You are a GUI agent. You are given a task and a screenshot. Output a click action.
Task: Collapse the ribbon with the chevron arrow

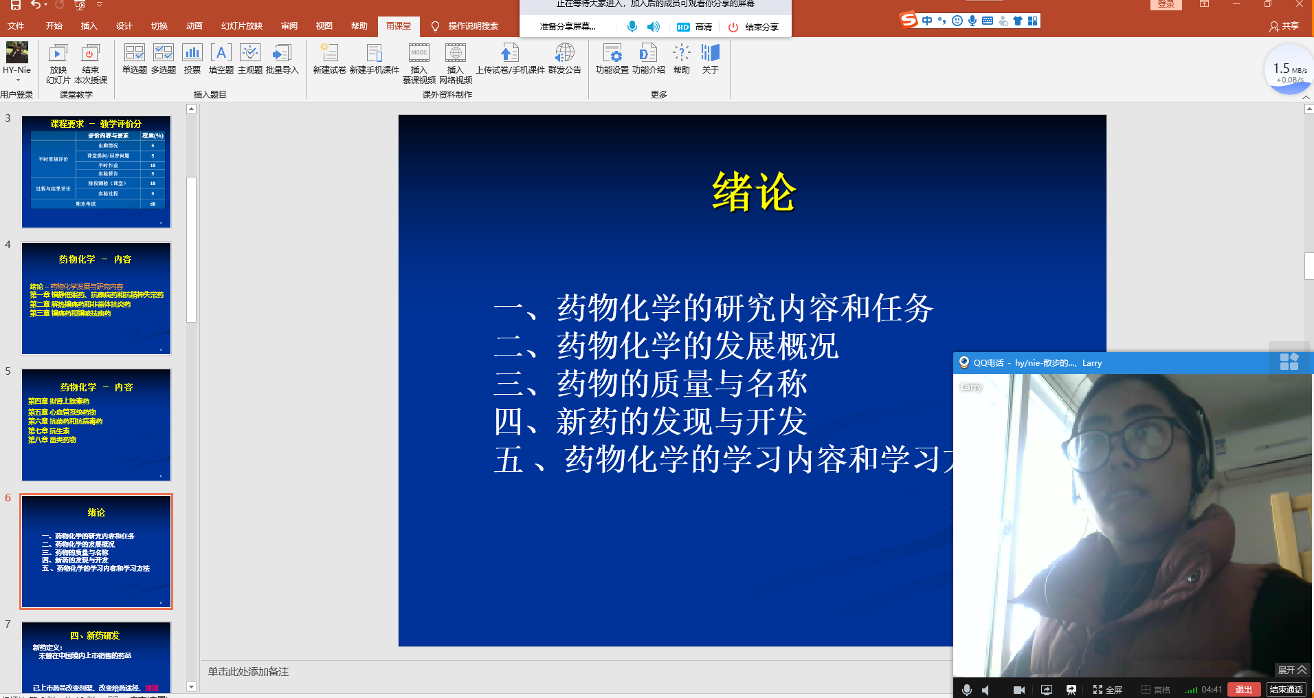pos(1306,97)
